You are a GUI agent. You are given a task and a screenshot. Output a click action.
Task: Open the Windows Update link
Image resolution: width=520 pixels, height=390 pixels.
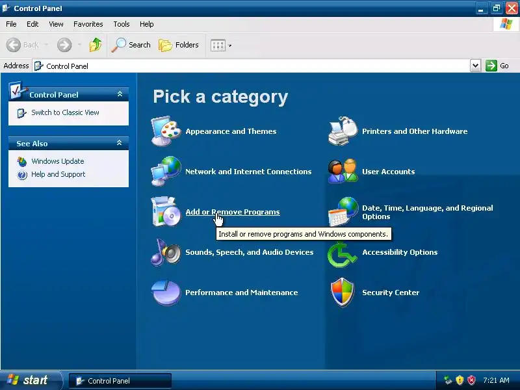[58, 161]
